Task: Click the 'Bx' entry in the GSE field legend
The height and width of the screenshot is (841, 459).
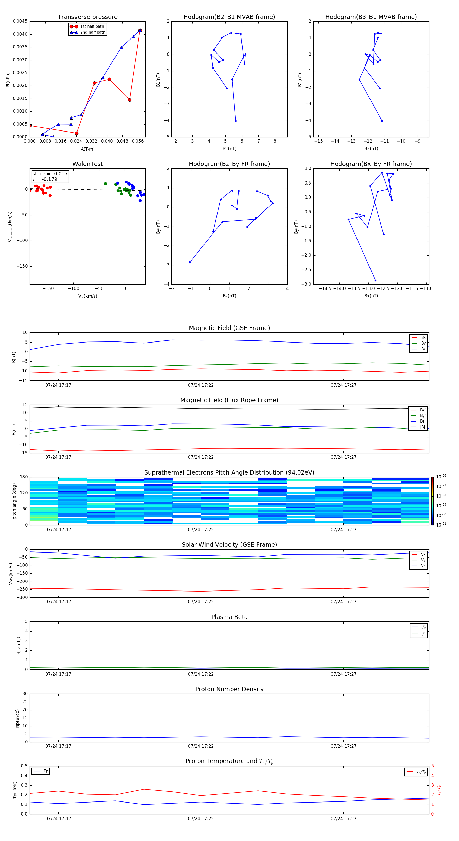Action: point(418,338)
